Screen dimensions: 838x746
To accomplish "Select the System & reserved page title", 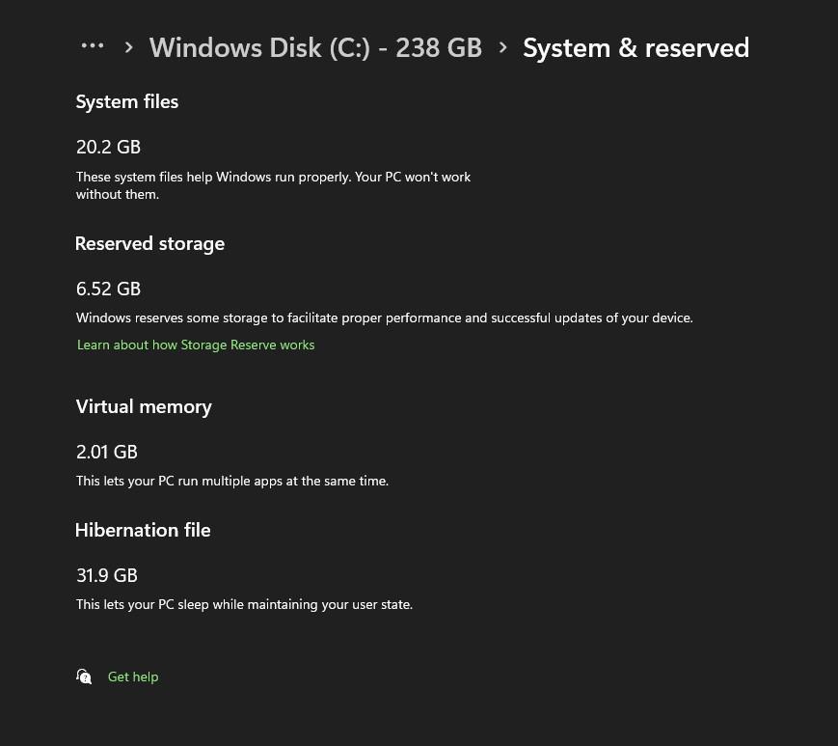I will tap(635, 47).
